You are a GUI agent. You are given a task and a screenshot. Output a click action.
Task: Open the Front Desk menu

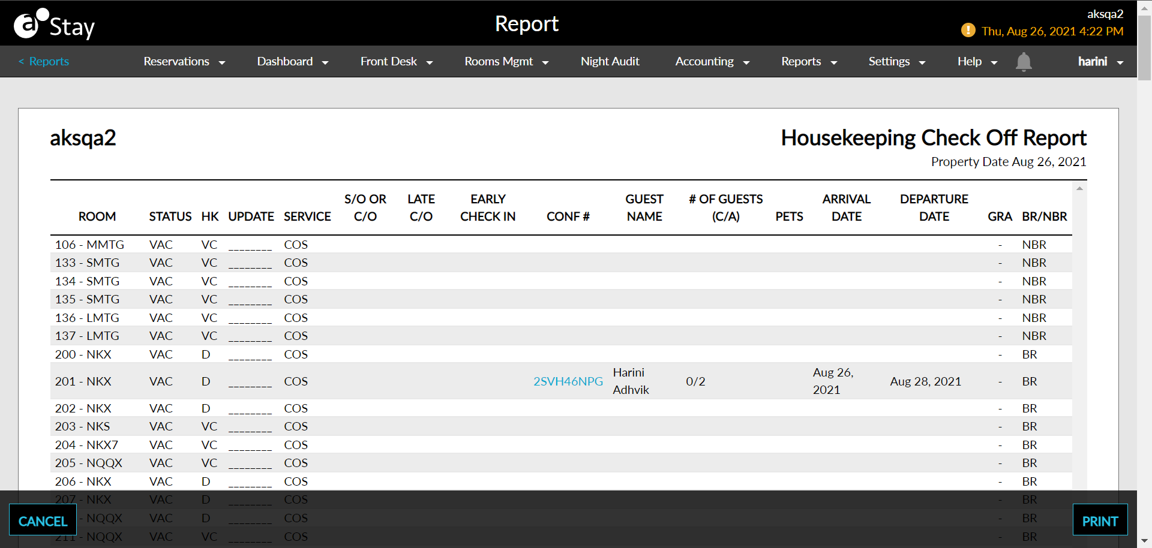397,61
